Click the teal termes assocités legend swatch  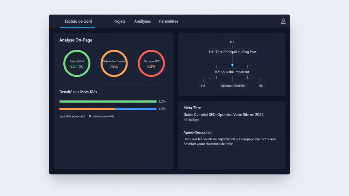pos(90,116)
